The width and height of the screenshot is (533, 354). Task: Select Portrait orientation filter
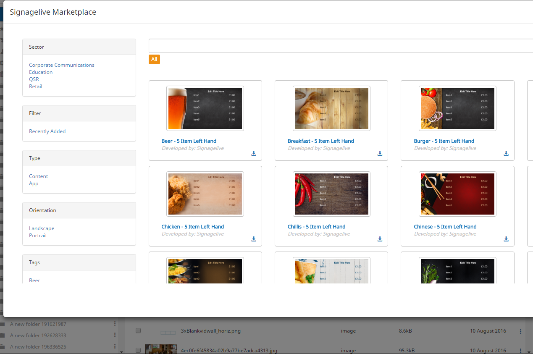point(38,236)
